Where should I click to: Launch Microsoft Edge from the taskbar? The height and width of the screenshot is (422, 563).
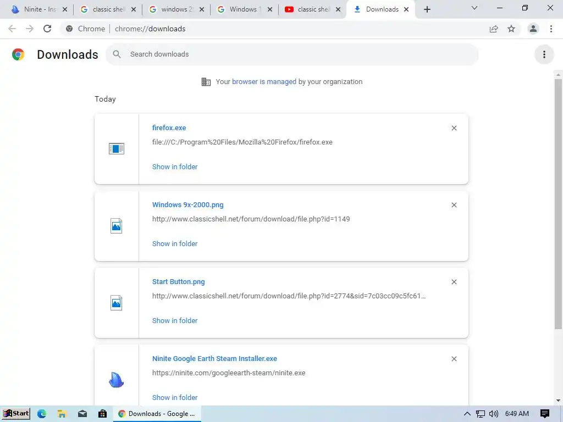(42, 414)
